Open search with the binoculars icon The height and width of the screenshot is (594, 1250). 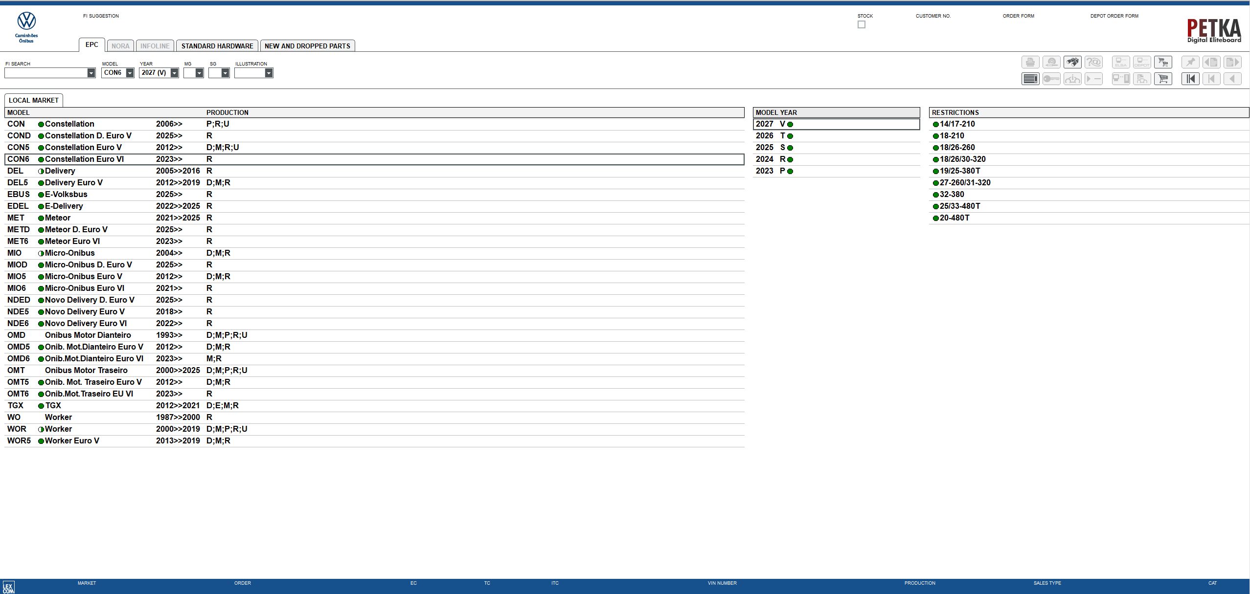click(x=1072, y=62)
